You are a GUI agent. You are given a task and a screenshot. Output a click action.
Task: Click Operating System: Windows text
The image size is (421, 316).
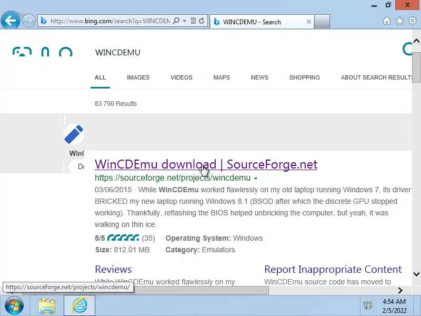pos(214,239)
